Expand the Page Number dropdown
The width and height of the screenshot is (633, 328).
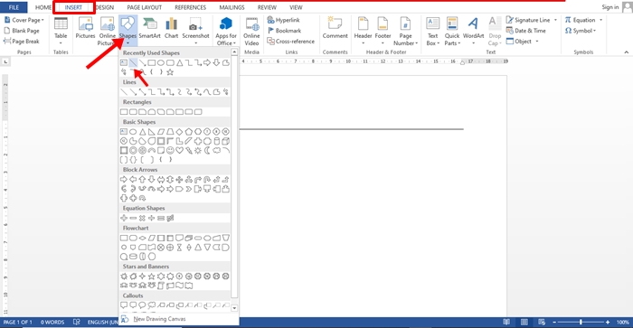[405, 32]
